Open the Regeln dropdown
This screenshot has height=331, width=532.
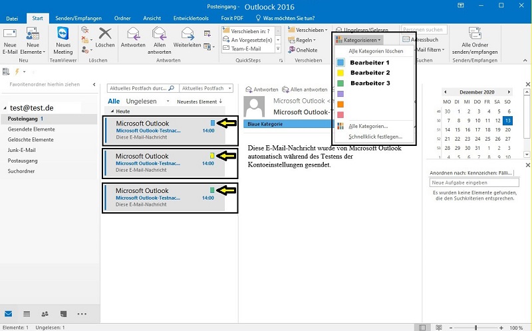(x=302, y=40)
